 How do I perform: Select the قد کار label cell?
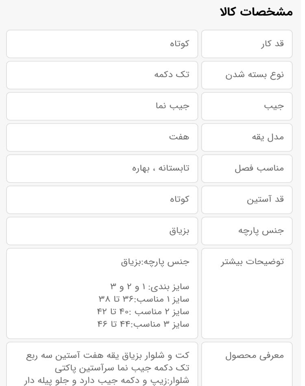(247, 44)
